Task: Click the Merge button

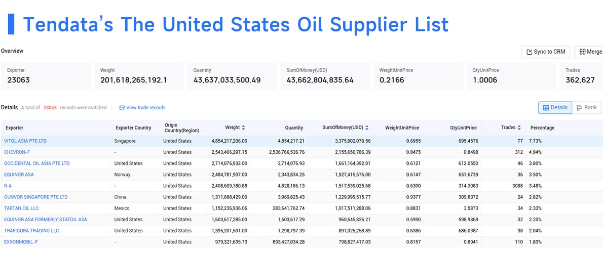Action: click(589, 52)
